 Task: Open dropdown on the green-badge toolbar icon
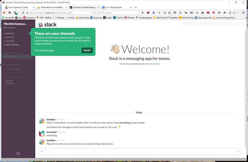(18, 13)
